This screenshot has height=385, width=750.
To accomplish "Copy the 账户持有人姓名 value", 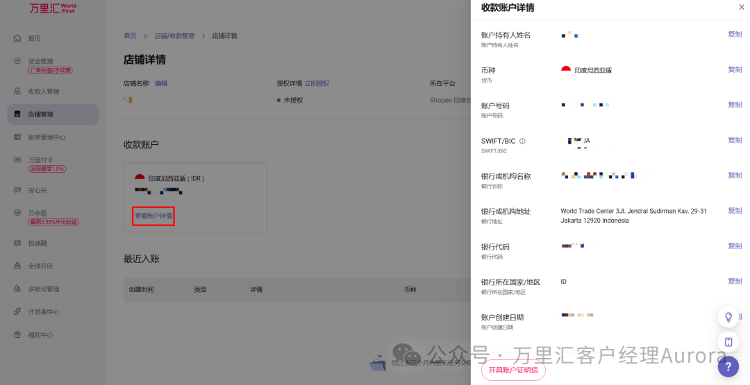I will (x=735, y=35).
